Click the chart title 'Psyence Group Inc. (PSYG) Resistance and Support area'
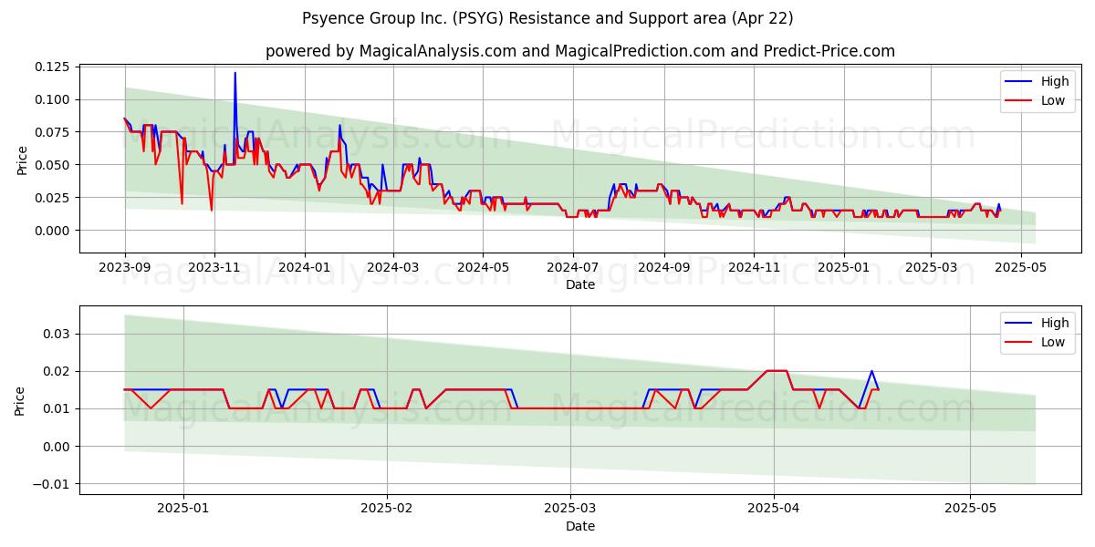 click(546, 18)
